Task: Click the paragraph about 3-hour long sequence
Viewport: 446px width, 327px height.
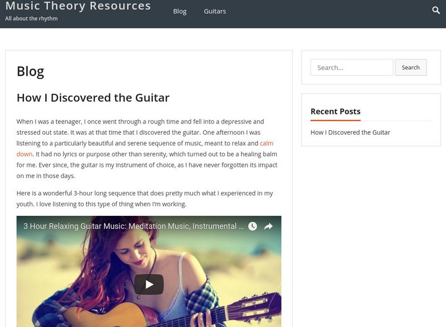Action: [x=145, y=199]
